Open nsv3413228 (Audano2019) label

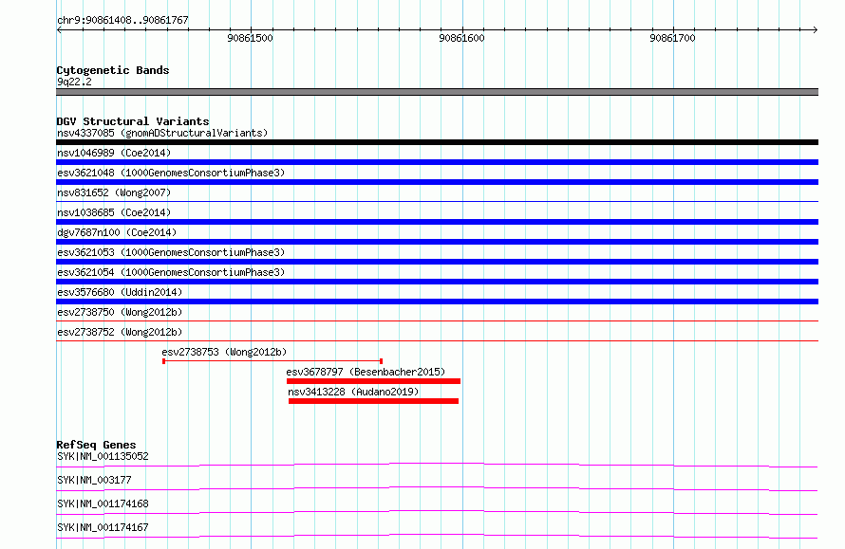pyautogui.click(x=353, y=392)
